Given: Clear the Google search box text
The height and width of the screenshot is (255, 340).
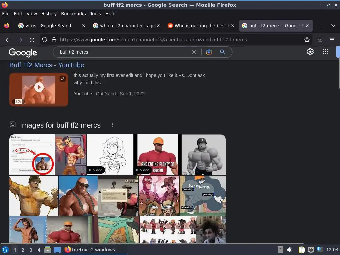Looking at the screenshot, I should click(194, 52).
